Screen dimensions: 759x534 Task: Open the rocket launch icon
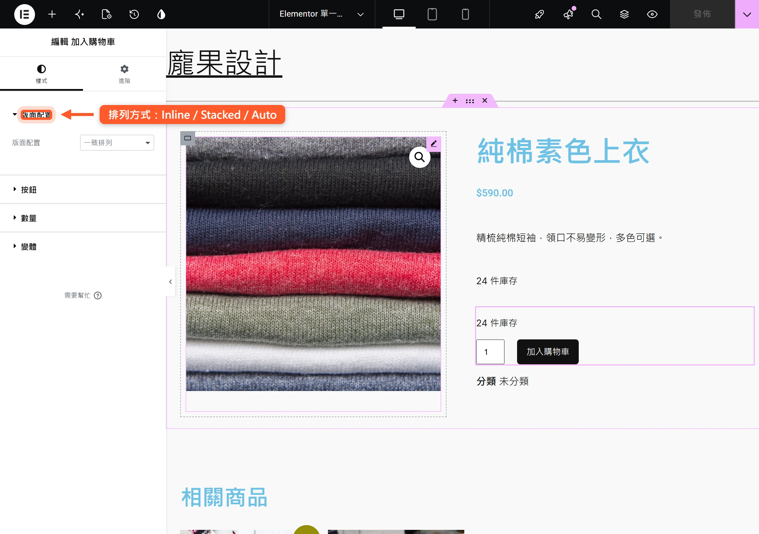[x=540, y=14]
